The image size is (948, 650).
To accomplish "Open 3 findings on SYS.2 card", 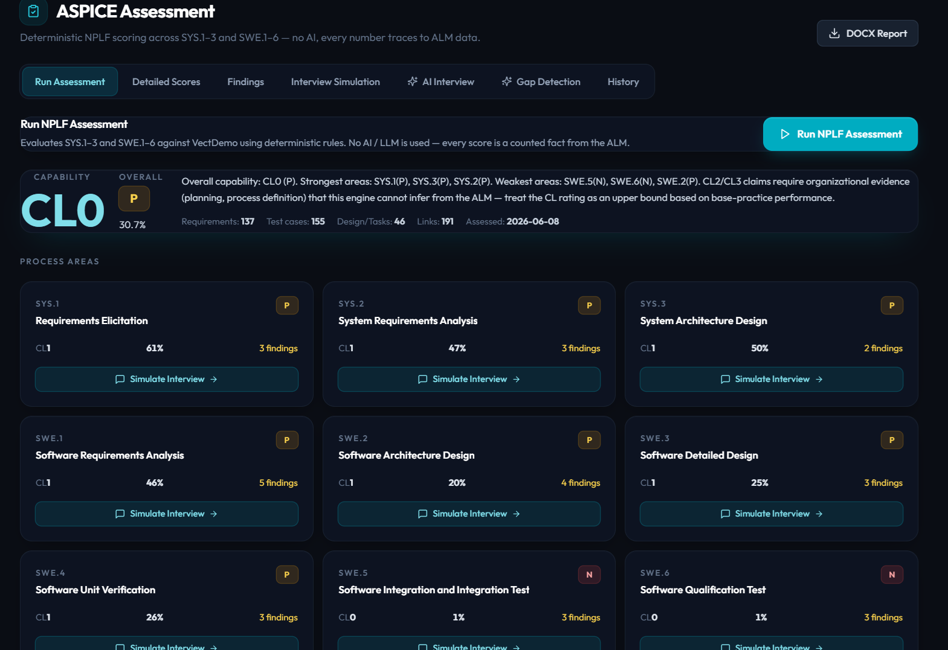I will pyautogui.click(x=581, y=348).
